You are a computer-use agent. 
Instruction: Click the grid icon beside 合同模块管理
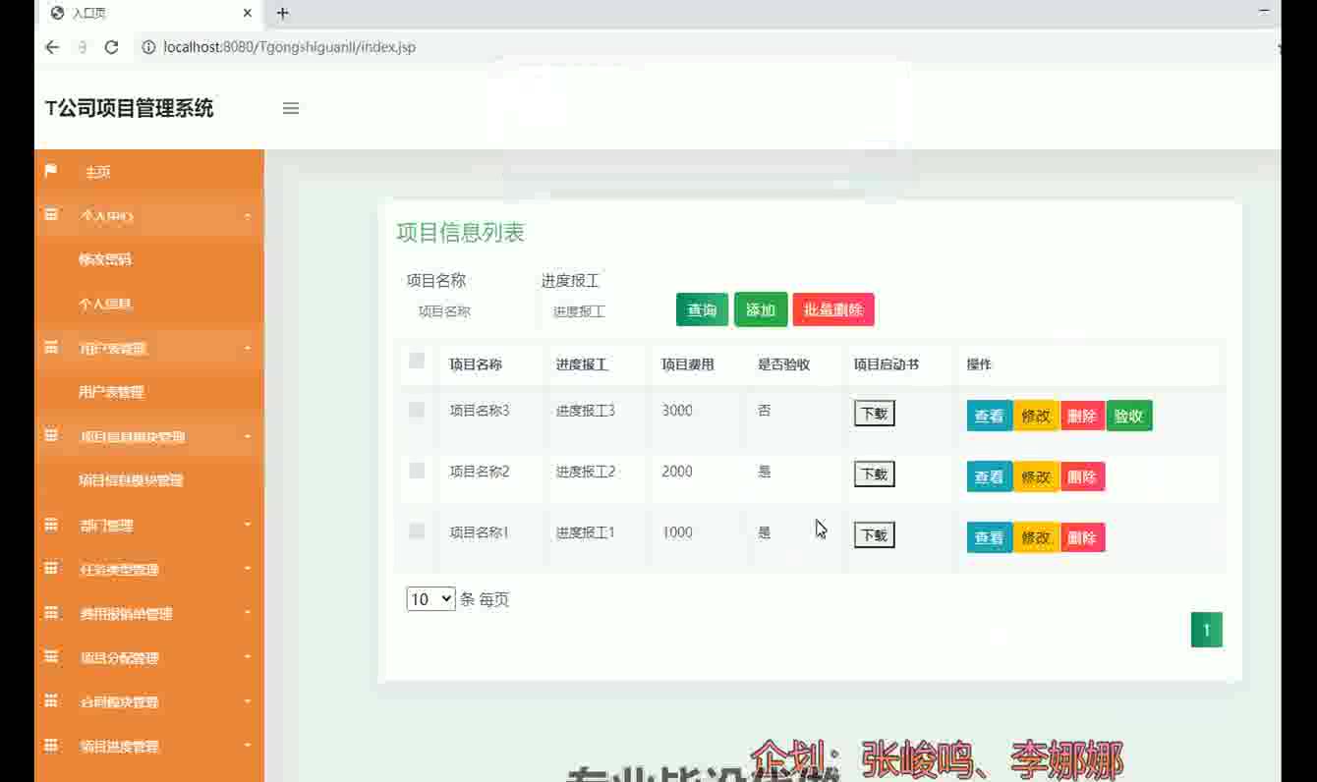(x=51, y=700)
